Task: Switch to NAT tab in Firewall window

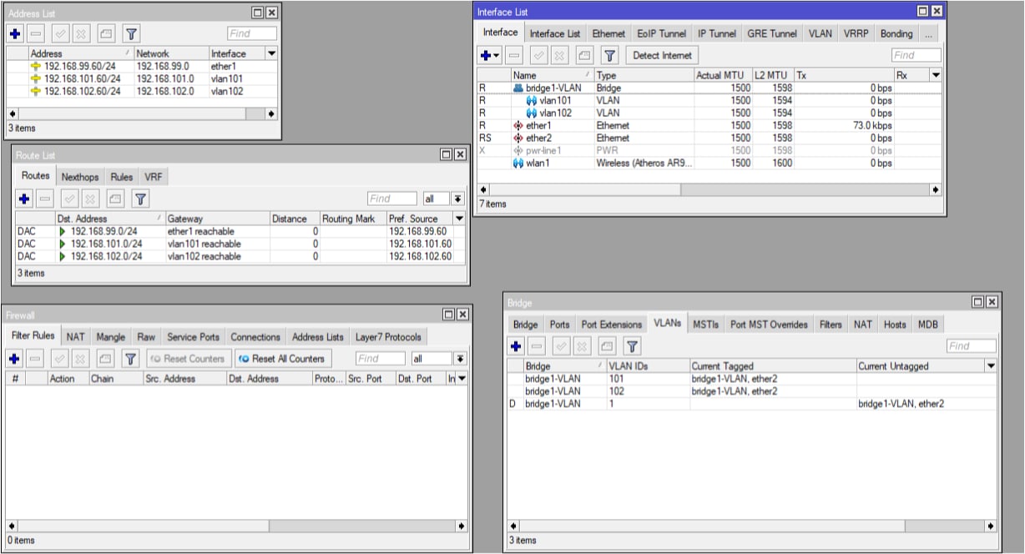Action: (76, 337)
